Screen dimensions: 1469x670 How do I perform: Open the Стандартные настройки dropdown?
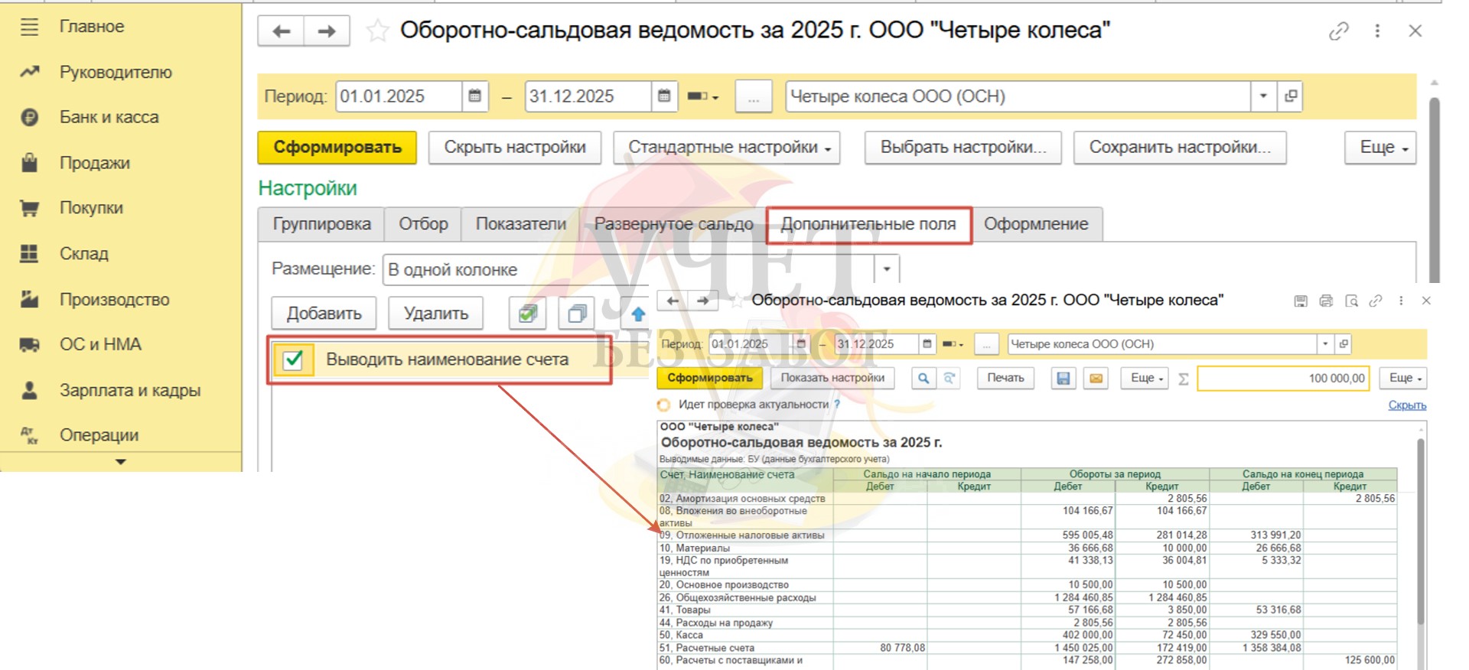[727, 148]
